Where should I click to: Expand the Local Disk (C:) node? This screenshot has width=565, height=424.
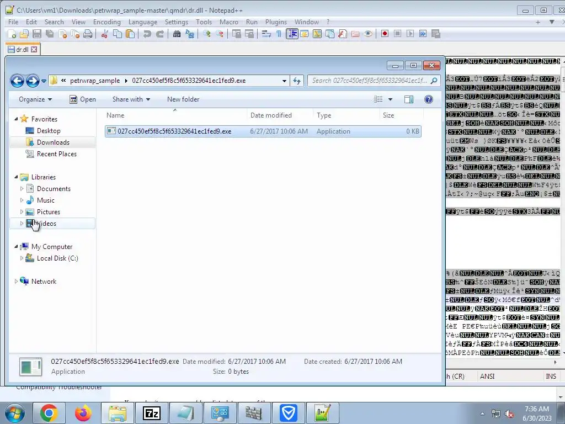click(x=22, y=258)
